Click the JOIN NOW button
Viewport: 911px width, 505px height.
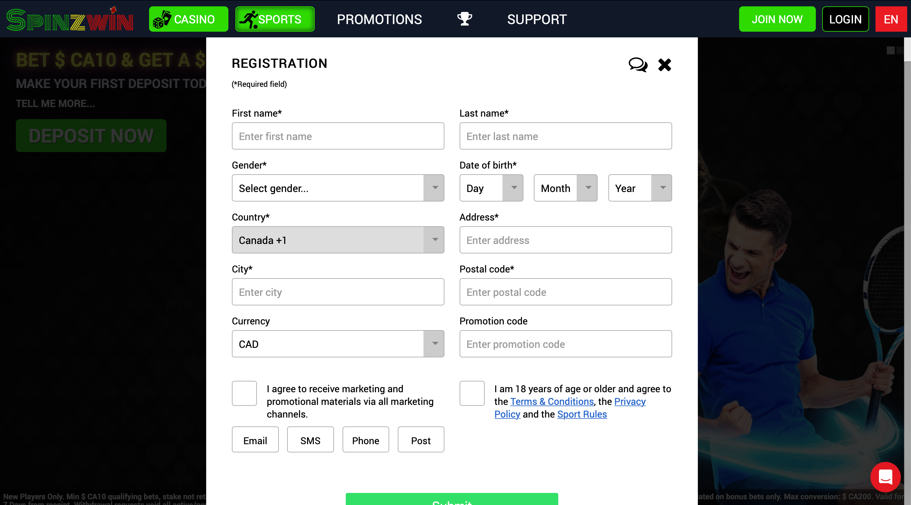click(777, 19)
